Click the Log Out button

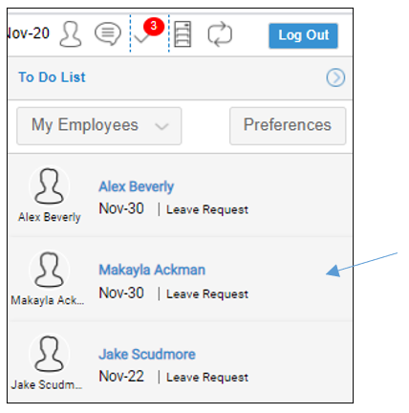(303, 35)
